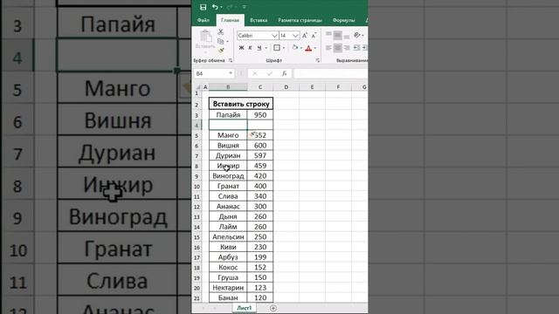Confirm entry with formula bar checkmark
This screenshot has height=314, width=559.
point(270,73)
